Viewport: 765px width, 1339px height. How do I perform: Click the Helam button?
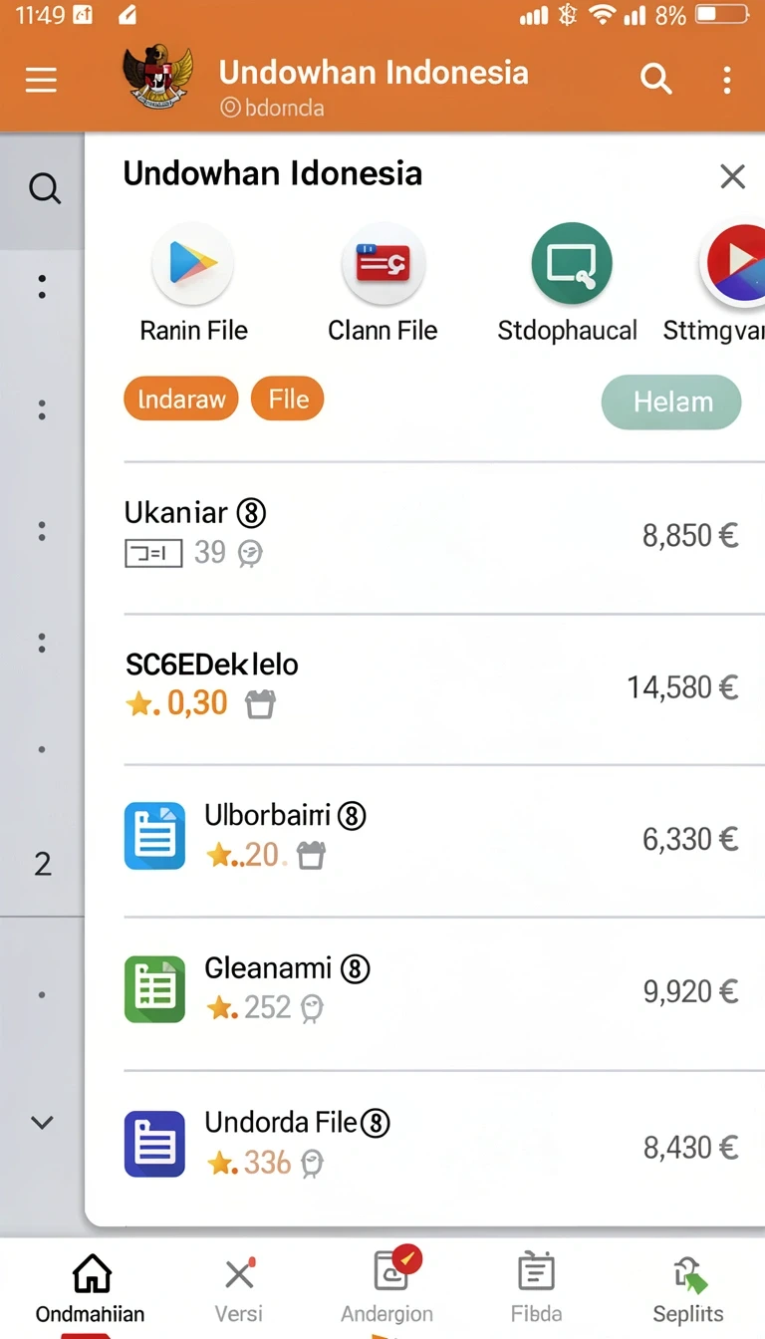point(671,402)
